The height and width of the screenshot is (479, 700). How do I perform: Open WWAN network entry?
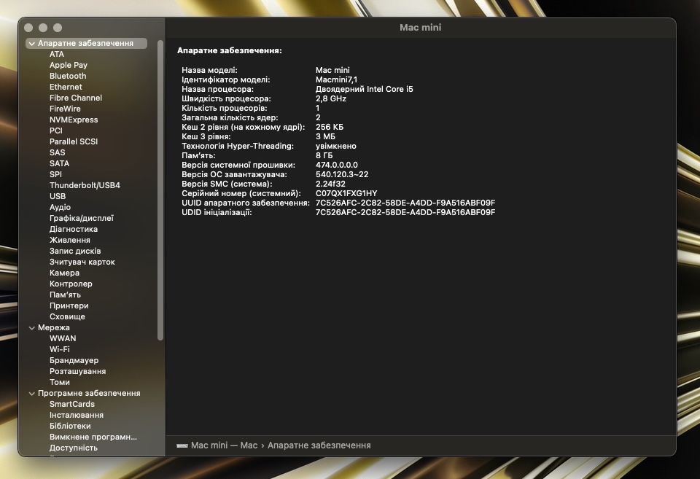(63, 338)
